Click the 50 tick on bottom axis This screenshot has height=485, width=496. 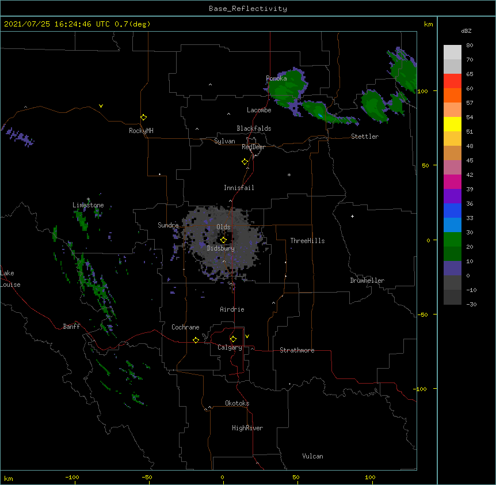coord(296,477)
